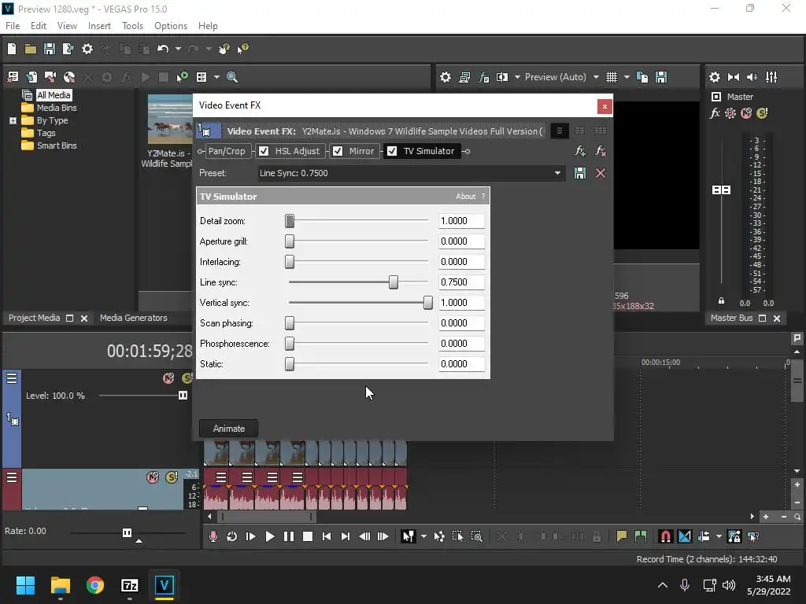Add a plug-in chain with the FX plus icon

point(580,151)
